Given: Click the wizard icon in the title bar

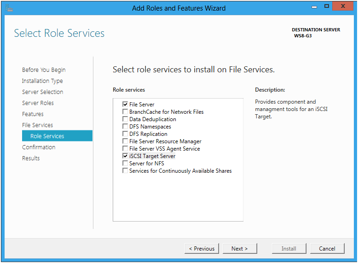Looking at the screenshot, I should [x=9, y=8].
